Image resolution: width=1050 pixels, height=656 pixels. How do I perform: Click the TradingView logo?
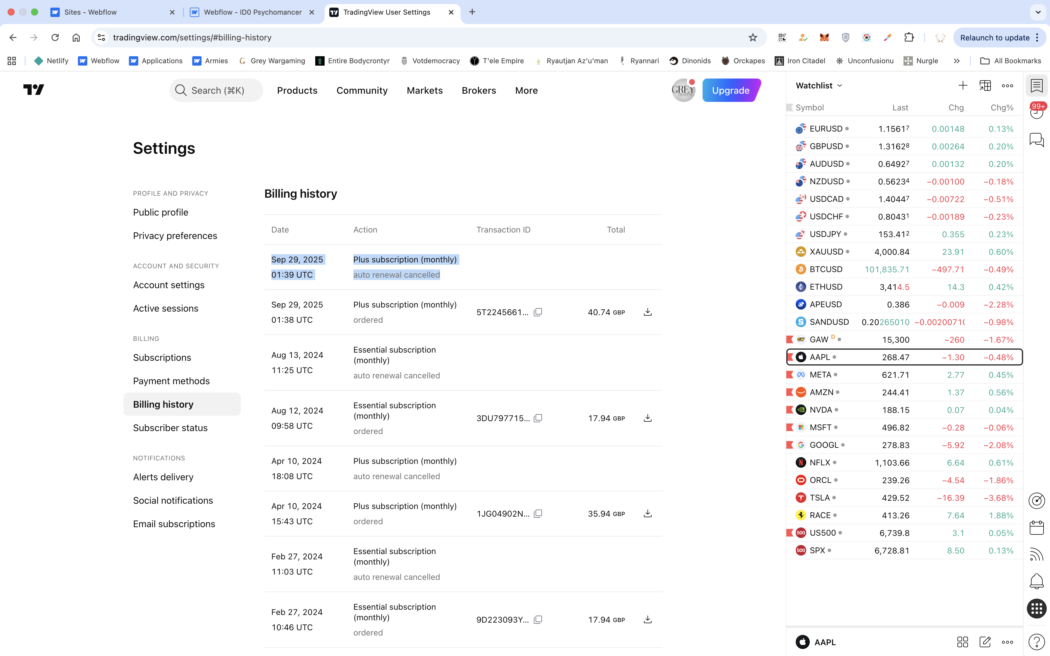tap(34, 90)
